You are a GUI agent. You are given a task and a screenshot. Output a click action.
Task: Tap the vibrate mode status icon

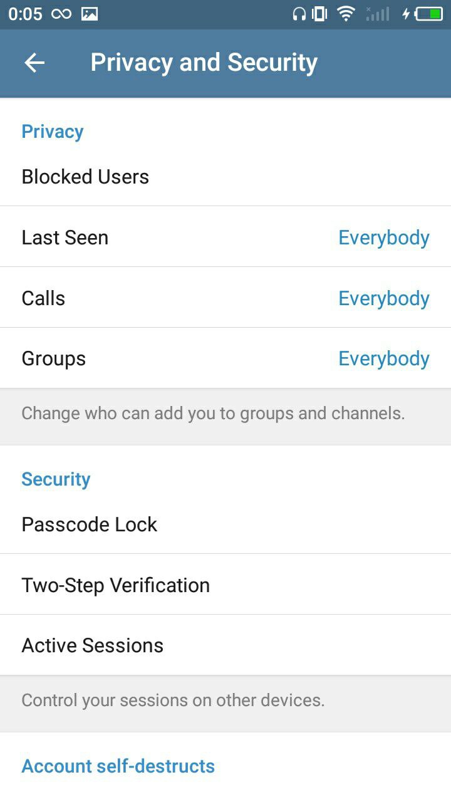pyautogui.click(x=320, y=14)
